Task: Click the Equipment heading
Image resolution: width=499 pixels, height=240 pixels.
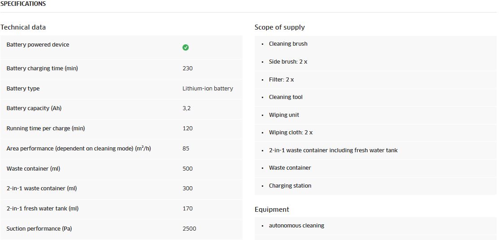Action: [272, 210]
